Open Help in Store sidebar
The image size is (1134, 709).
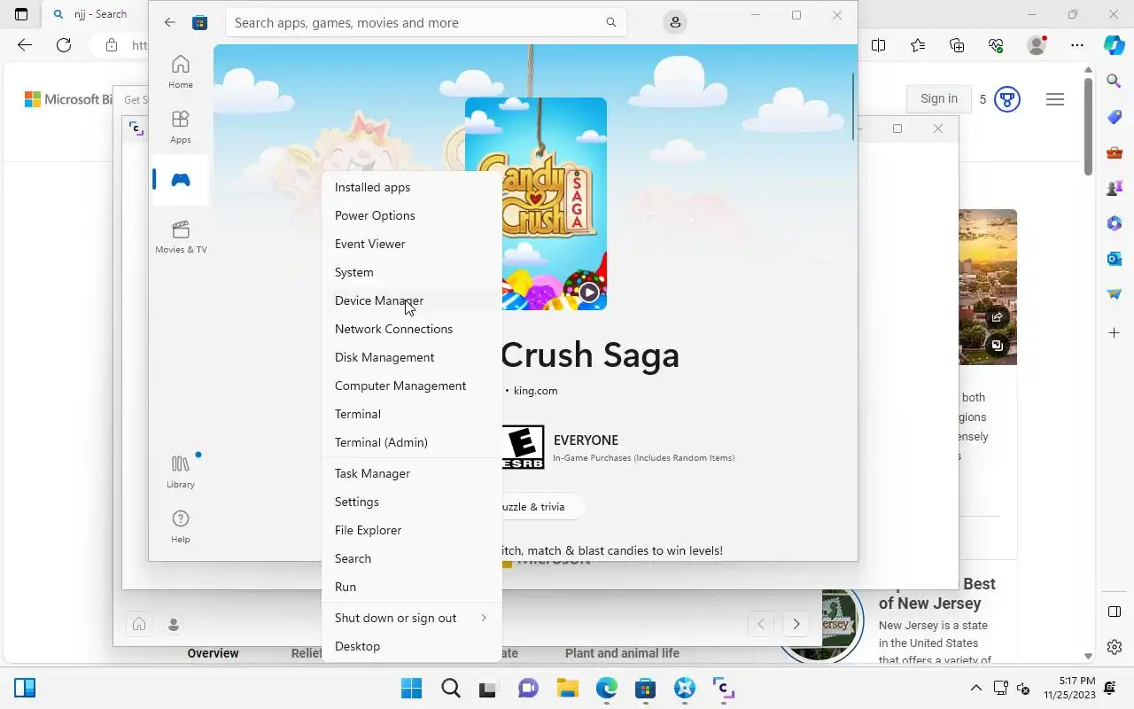pyautogui.click(x=181, y=526)
